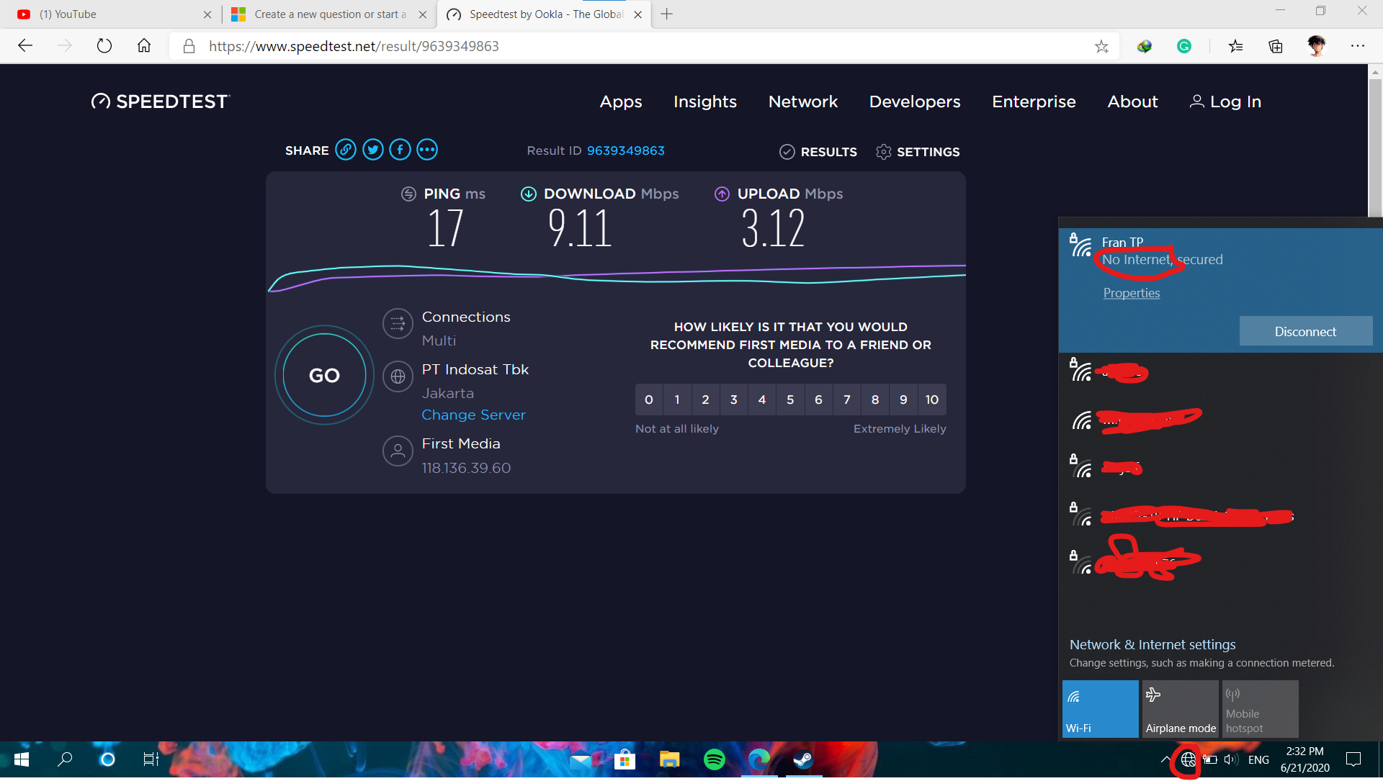Open taskbar search

pos(65,759)
